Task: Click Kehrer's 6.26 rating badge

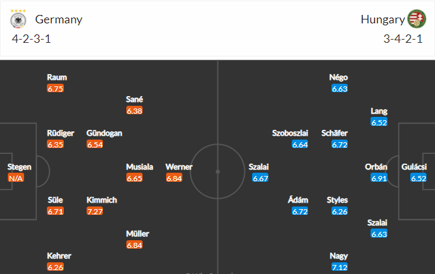Action: (55, 267)
